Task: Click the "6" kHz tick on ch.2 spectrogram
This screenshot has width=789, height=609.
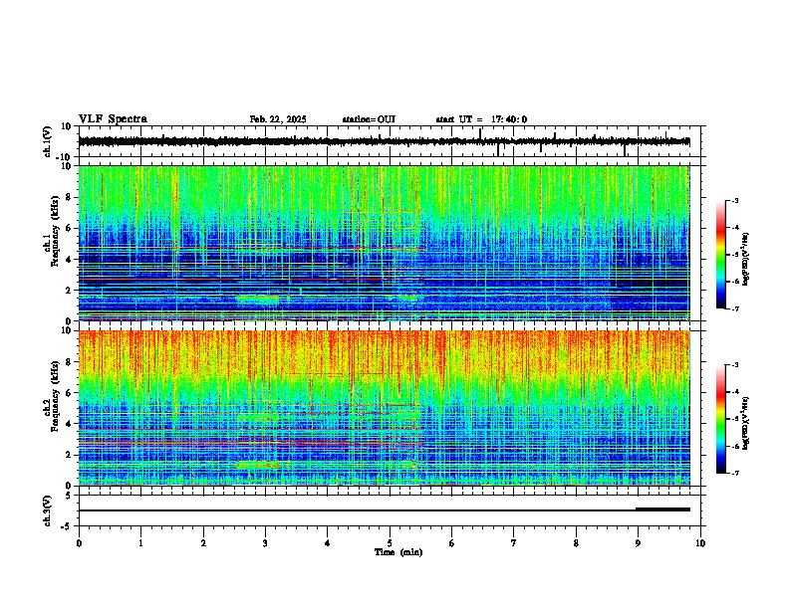Action: click(x=69, y=393)
